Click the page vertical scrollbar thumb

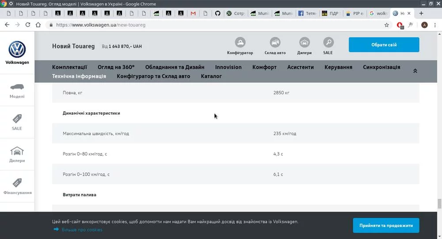tap(439, 204)
